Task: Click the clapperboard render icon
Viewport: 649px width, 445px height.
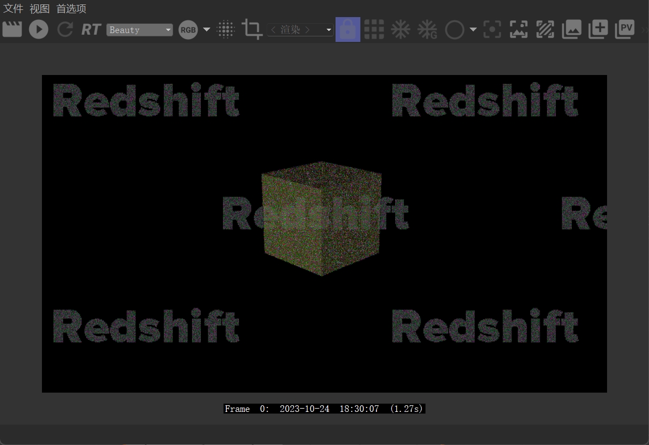Action: (x=12, y=29)
